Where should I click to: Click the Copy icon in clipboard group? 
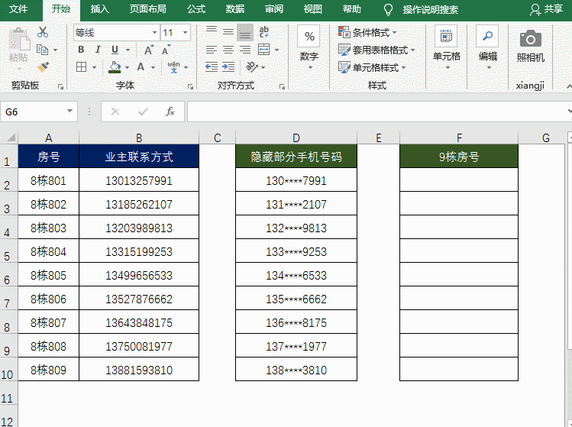(x=42, y=50)
